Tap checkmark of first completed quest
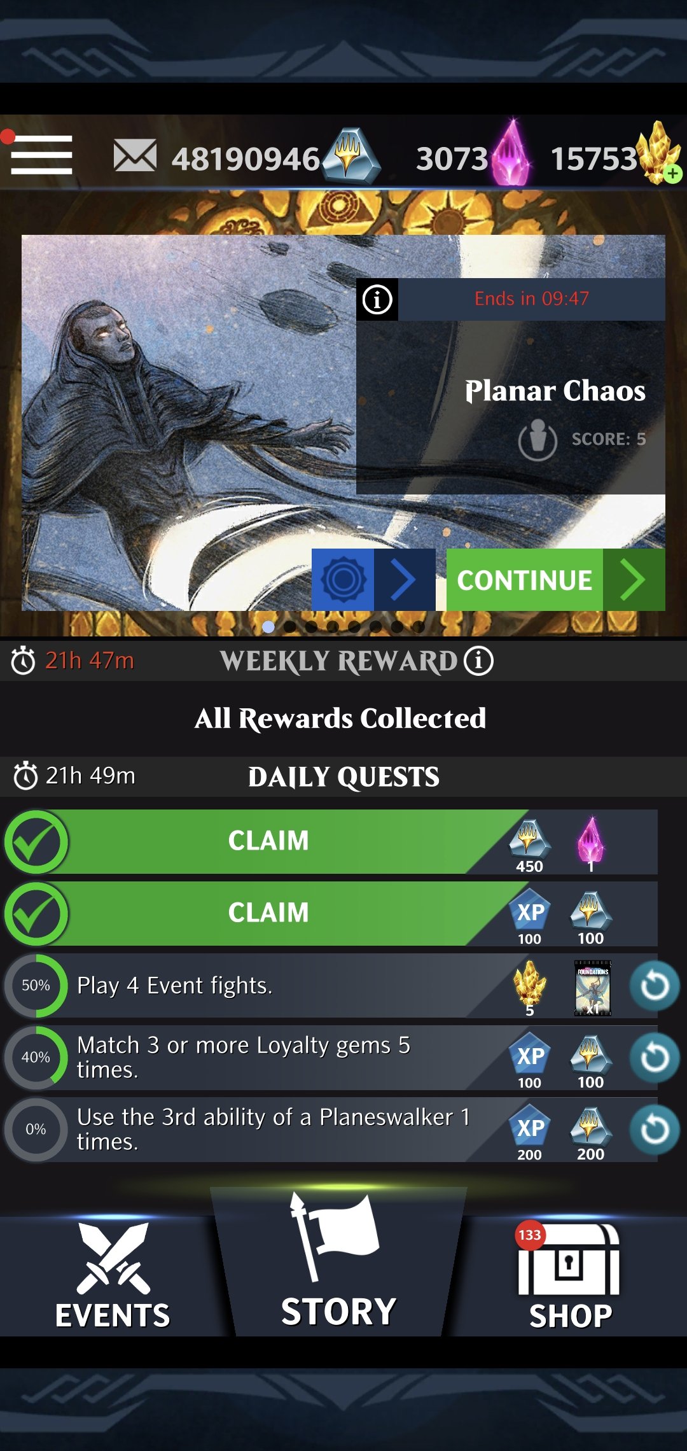 click(x=36, y=841)
